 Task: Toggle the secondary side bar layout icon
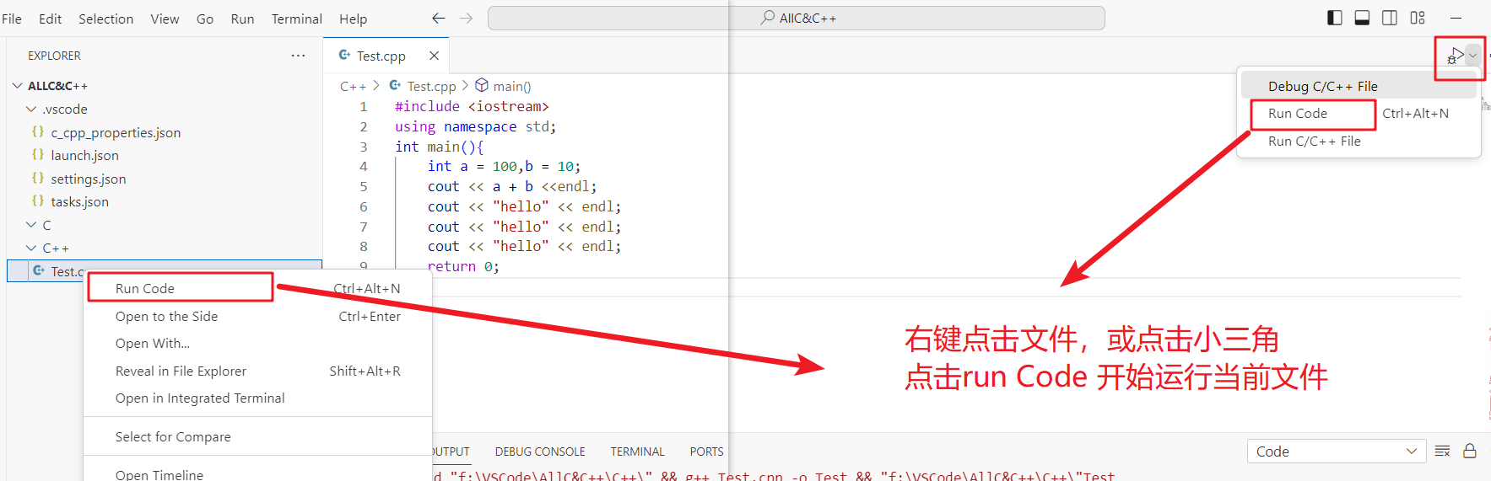tap(1390, 18)
